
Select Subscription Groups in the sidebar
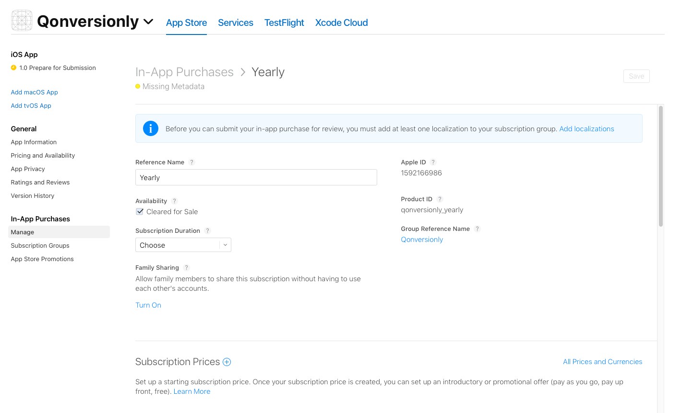pyautogui.click(x=40, y=245)
